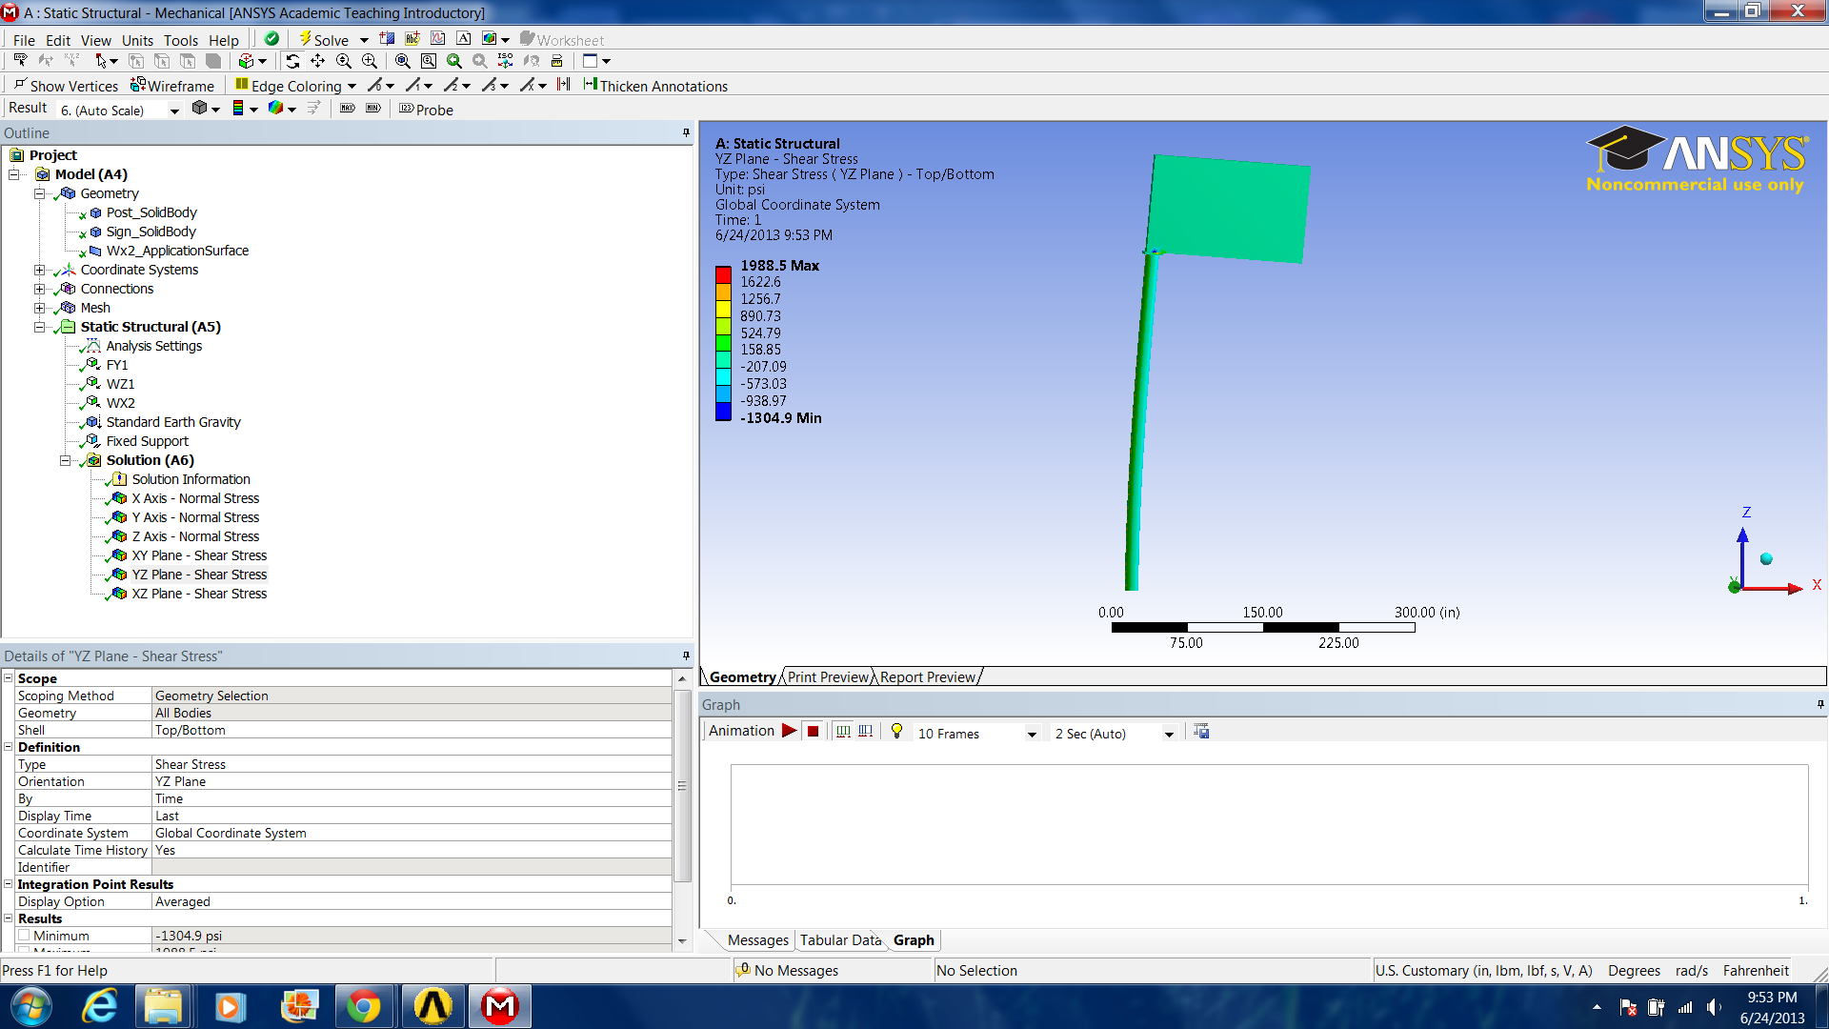Open the Solve dropdown arrow
1829x1029 pixels.
pyautogui.click(x=364, y=40)
